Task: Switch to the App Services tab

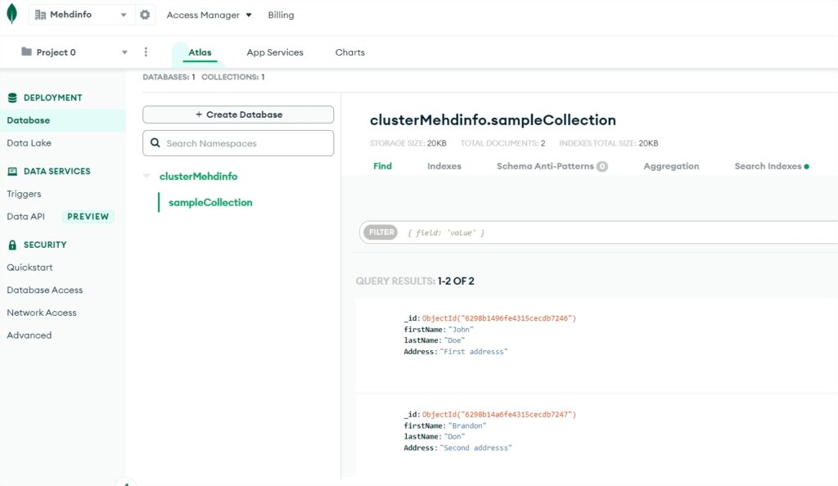Action: tap(275, 52)
